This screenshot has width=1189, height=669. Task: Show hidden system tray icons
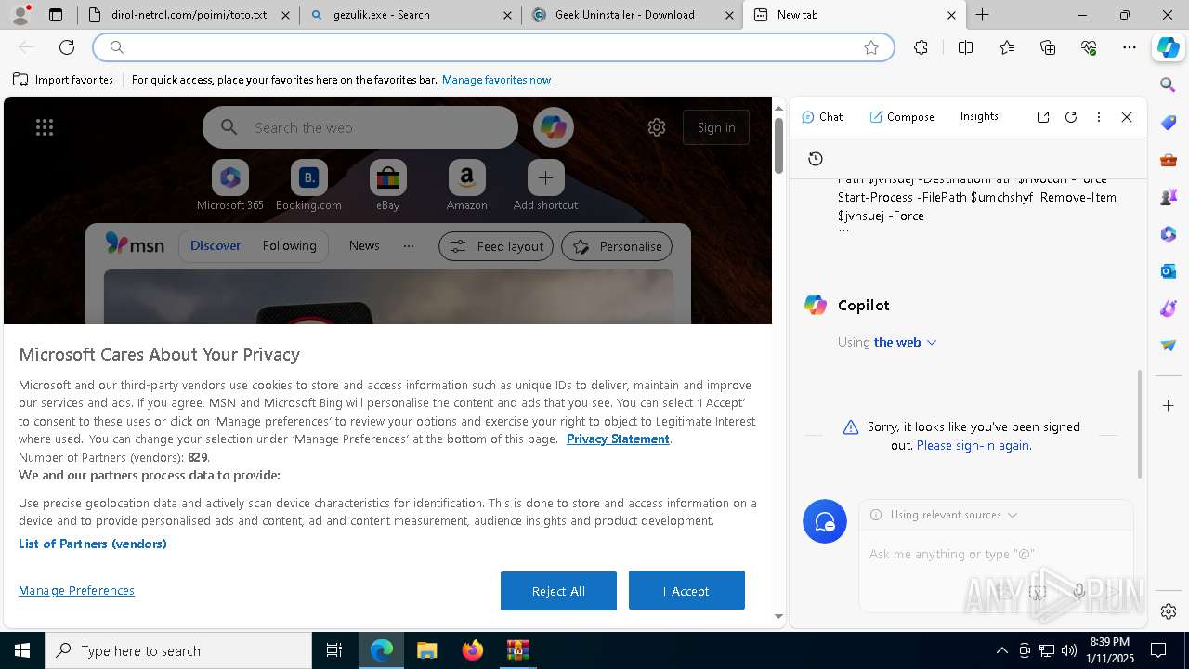pos(1001,650)
